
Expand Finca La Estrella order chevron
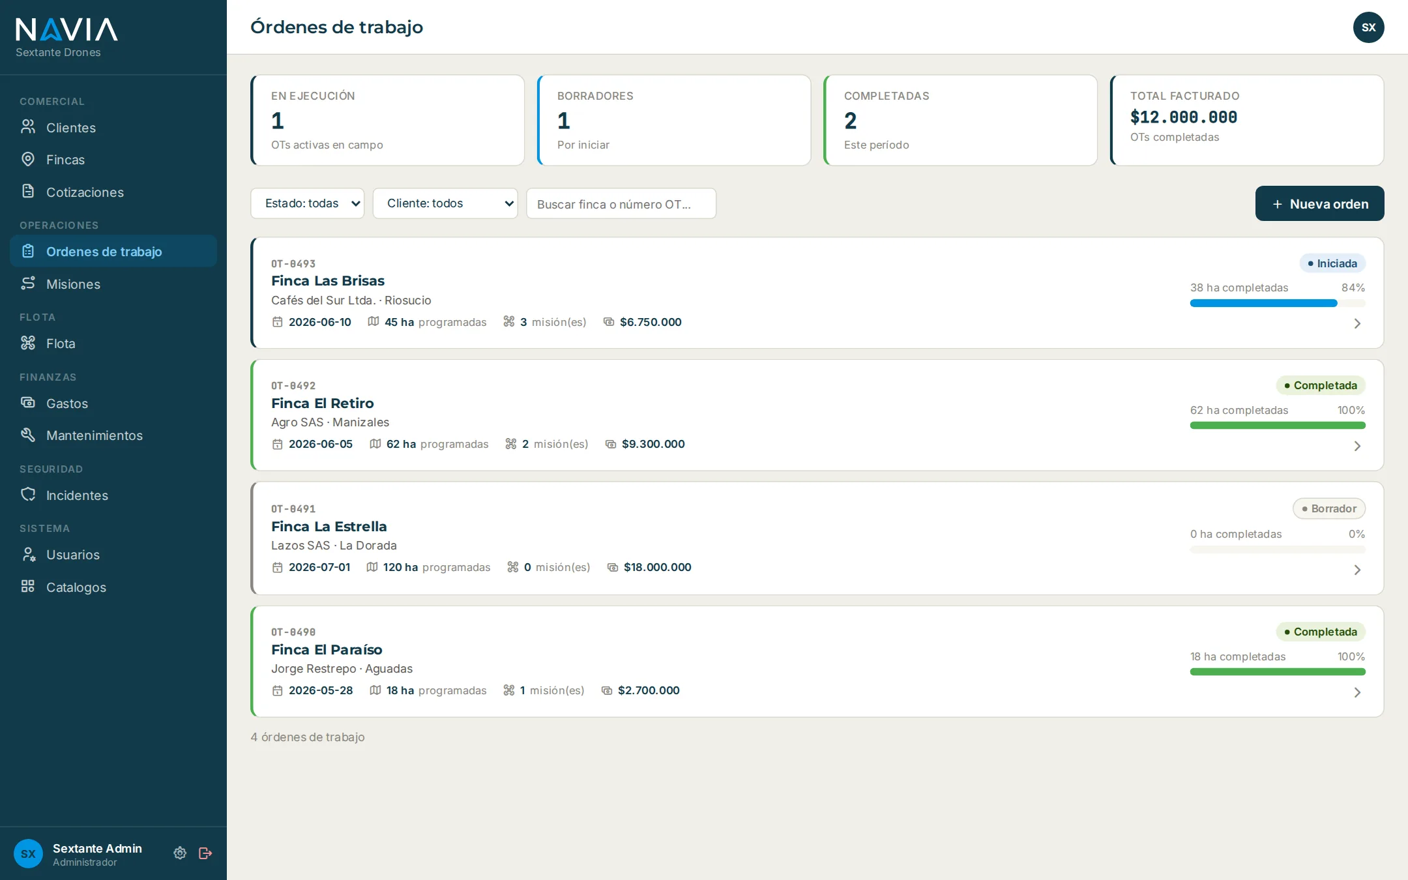(x=1357, y=570)
